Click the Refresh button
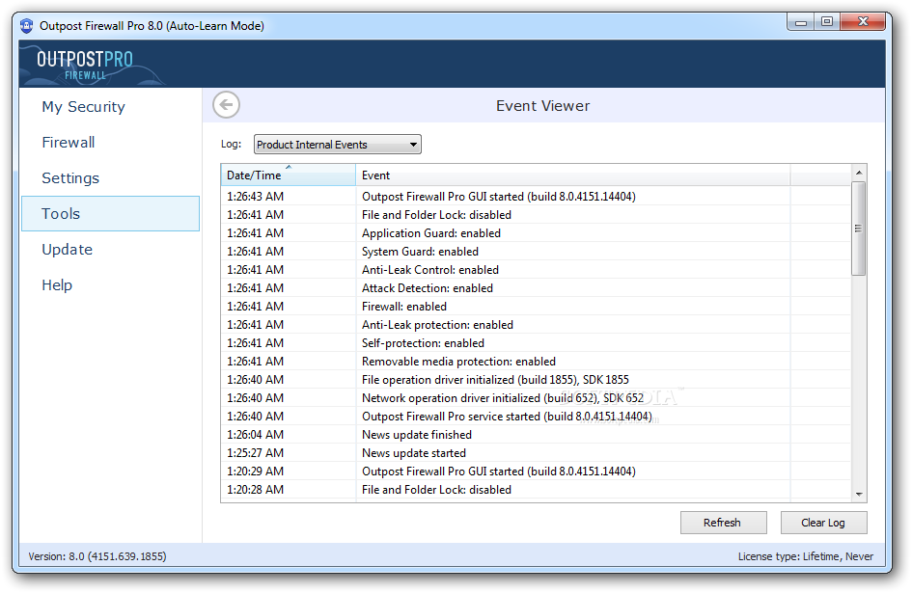Screen dimensions: 912x593 pos(723,522)
